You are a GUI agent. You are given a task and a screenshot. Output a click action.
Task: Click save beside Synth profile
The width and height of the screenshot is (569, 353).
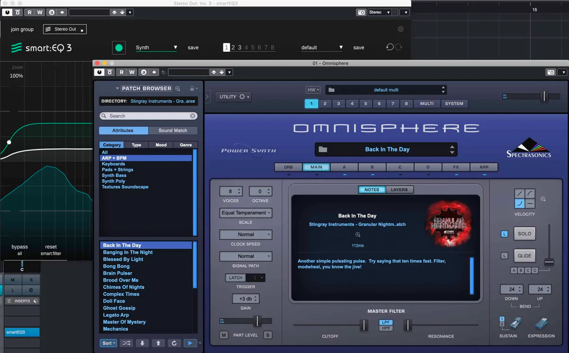coord(193,48)
